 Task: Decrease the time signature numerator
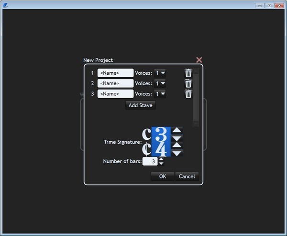pos(177,137)
